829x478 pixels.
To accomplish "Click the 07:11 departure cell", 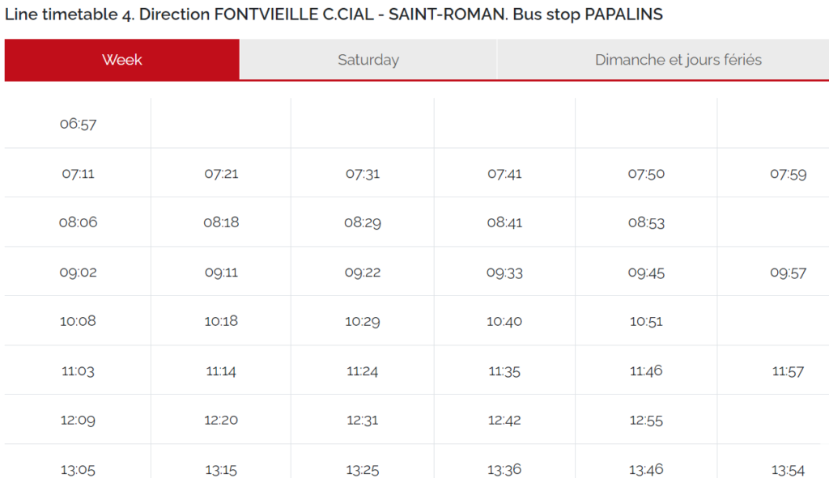I will point(78,172).
